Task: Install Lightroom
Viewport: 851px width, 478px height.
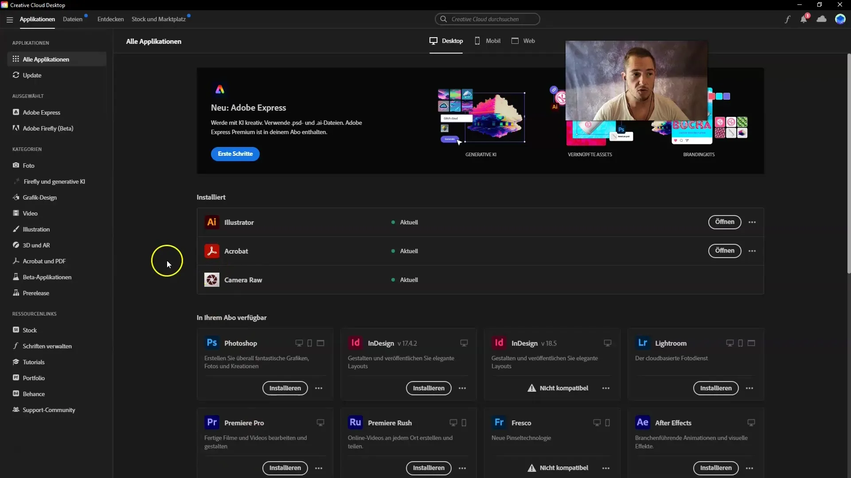Action: pos(716,388)
